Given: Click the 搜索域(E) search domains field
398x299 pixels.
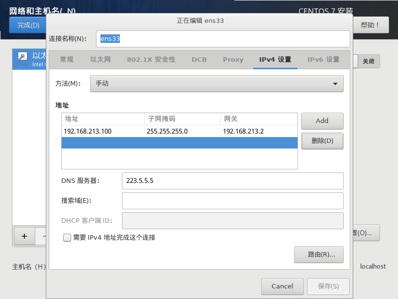Looking at the screenshot, I should point(232,201).
